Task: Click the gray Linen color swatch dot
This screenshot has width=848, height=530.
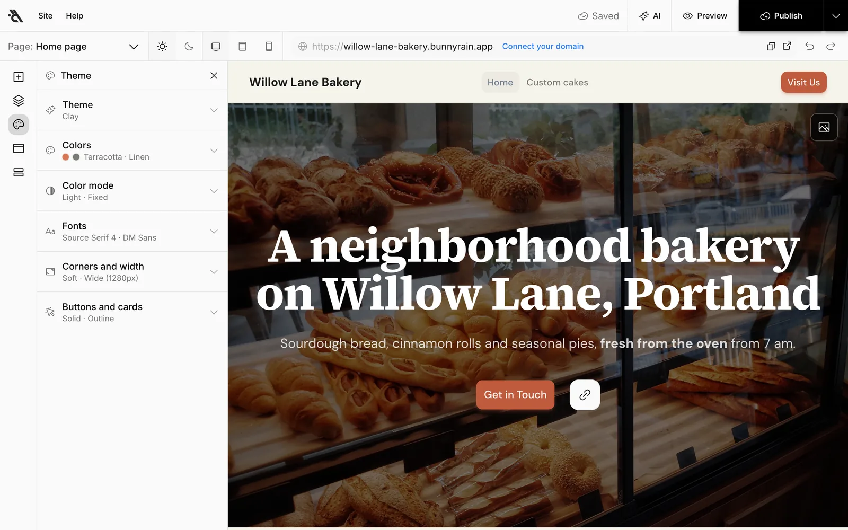Action: 76,157
